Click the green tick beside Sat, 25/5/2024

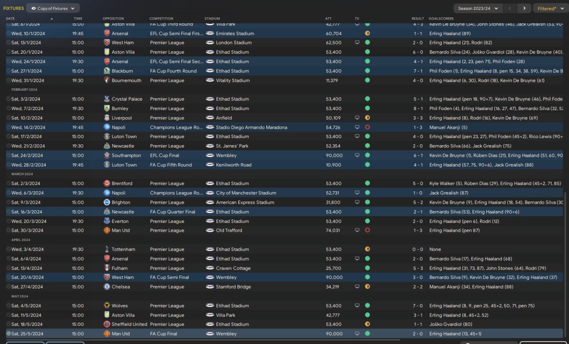coord(8,334)
